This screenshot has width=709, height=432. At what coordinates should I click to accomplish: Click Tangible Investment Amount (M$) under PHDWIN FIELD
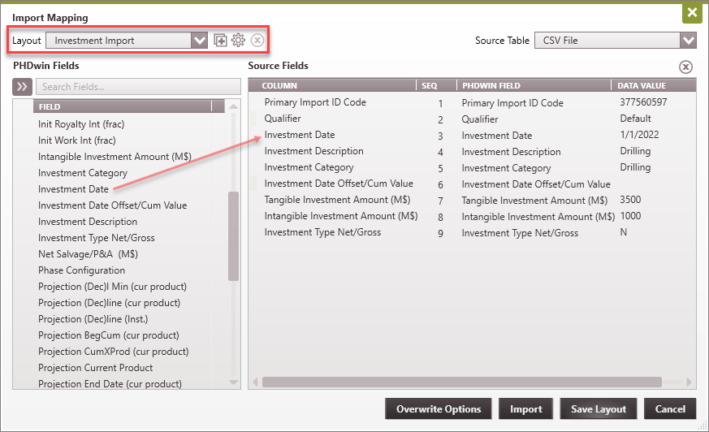(x=534, y=201)
